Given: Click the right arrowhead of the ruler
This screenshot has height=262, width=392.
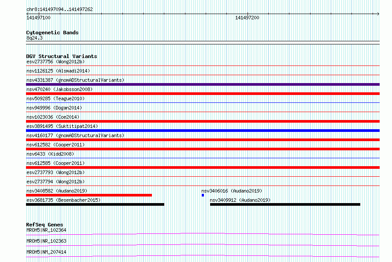Looking at the screenshot, I should 378,14.
